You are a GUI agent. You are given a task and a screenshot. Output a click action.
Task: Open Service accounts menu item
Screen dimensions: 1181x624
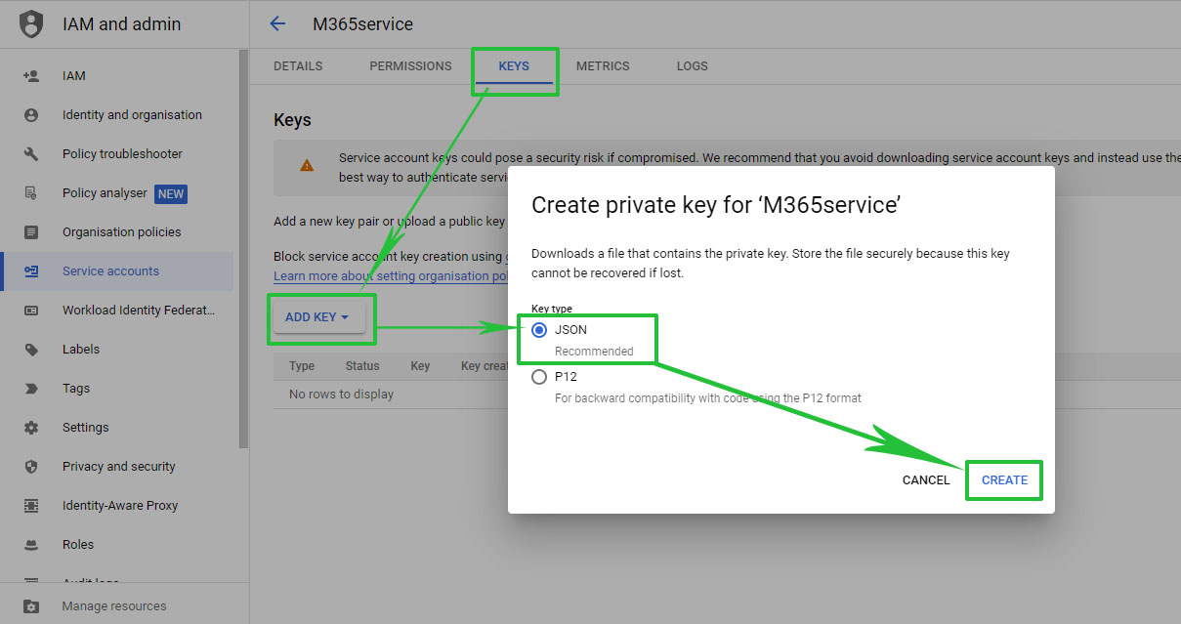[117, 271]
